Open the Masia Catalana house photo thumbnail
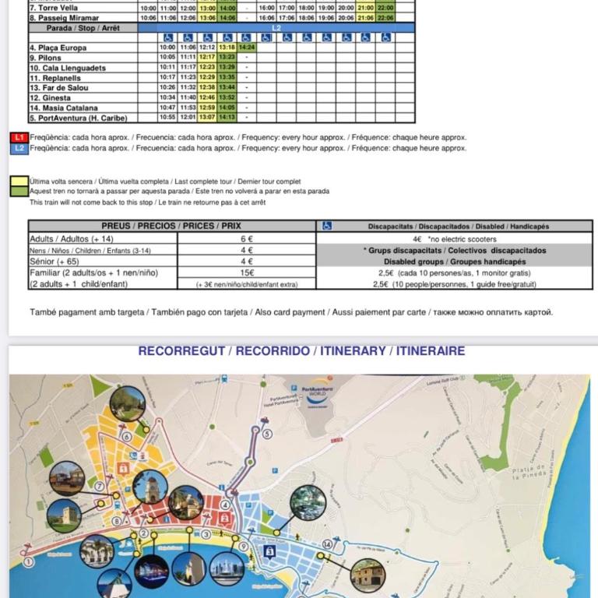 pyautogui.click(x=368, y=576)
